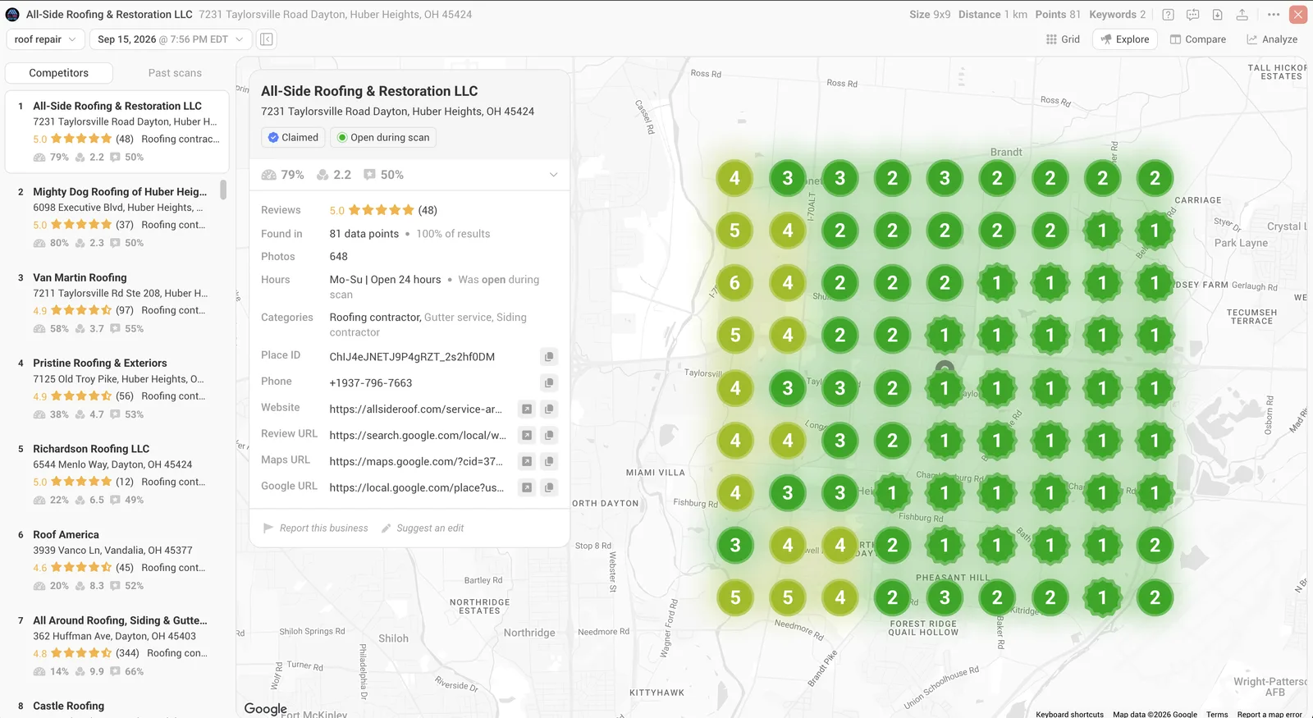Switch to Analyze view
This screenshot has height=718, width=1313.
[1272, 39]
